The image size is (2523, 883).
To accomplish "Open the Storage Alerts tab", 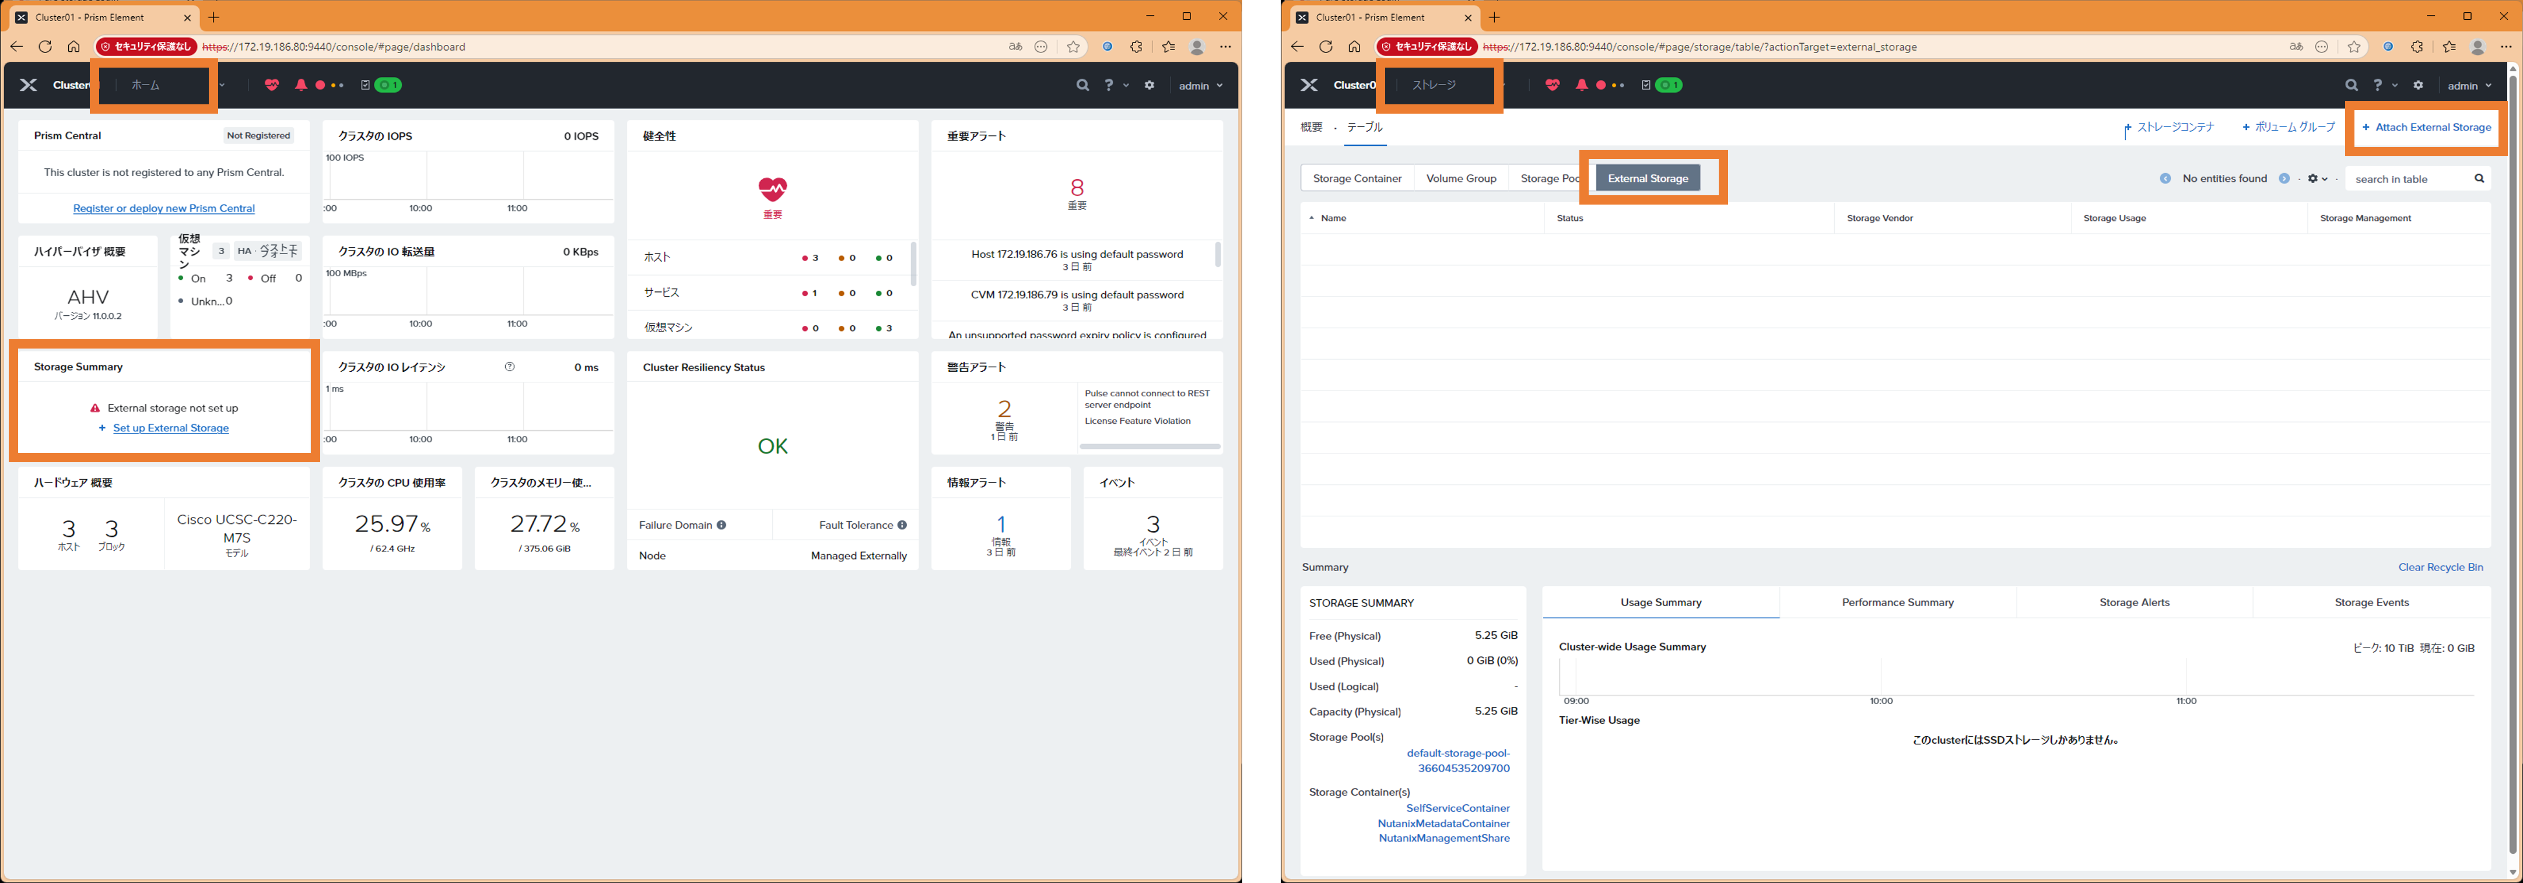I will pos(2134,603).
